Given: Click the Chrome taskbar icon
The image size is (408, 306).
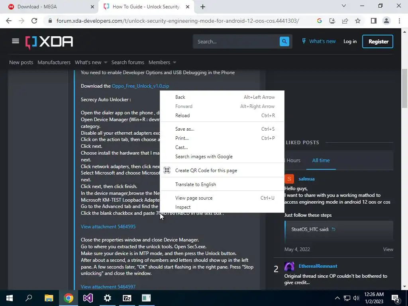Looking at the screenshot, I should 69,298.
